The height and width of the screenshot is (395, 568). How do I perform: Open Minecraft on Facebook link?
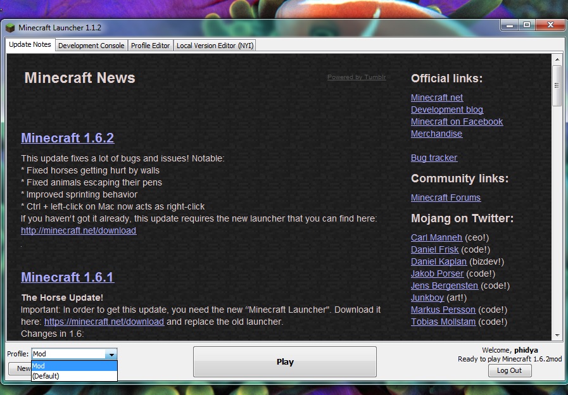click(x=457, y=122)
